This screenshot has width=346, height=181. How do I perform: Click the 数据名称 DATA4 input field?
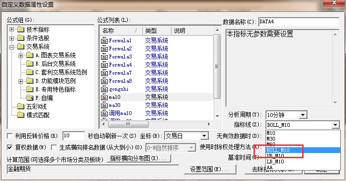(x=299, y=21)
